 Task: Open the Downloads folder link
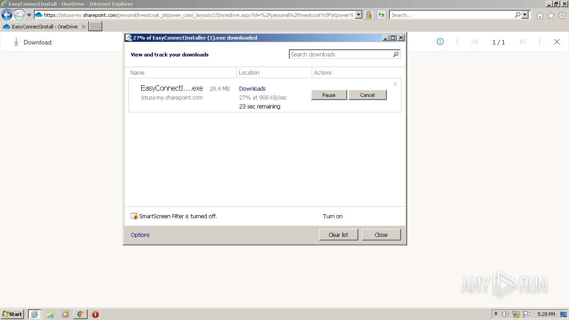252,88
